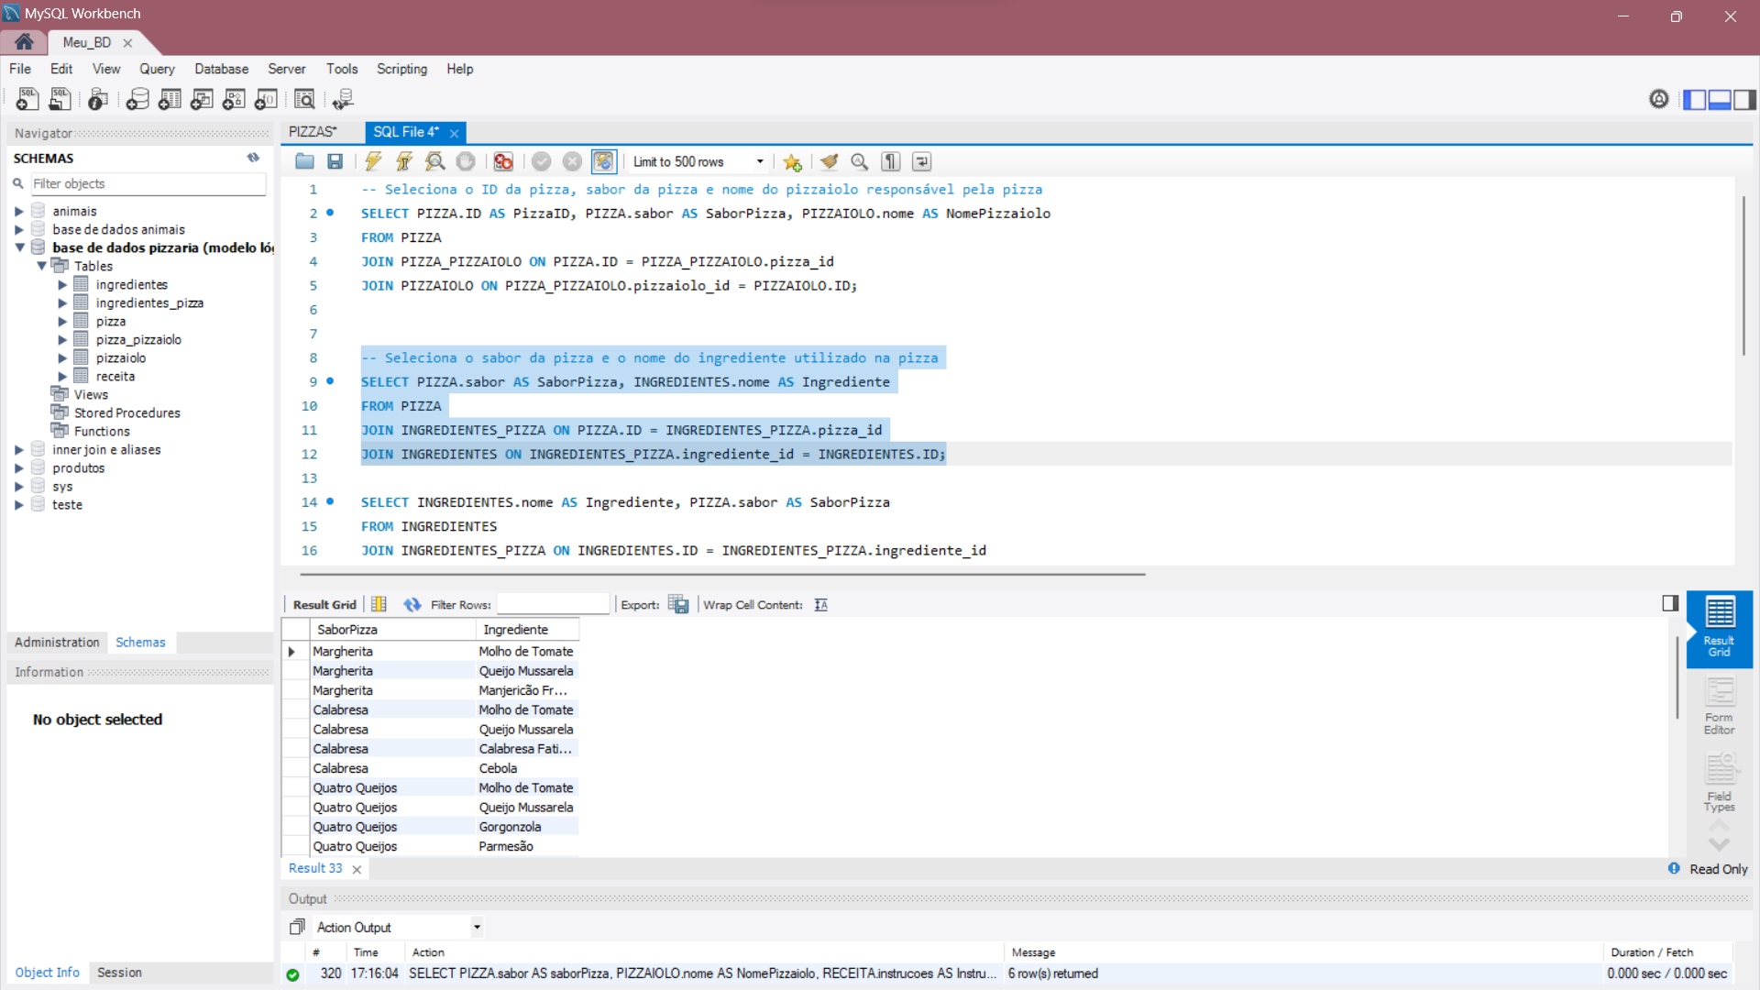Open the Query menu
The width and height of the screenshot is (1760, 990).
coord(157,69)
